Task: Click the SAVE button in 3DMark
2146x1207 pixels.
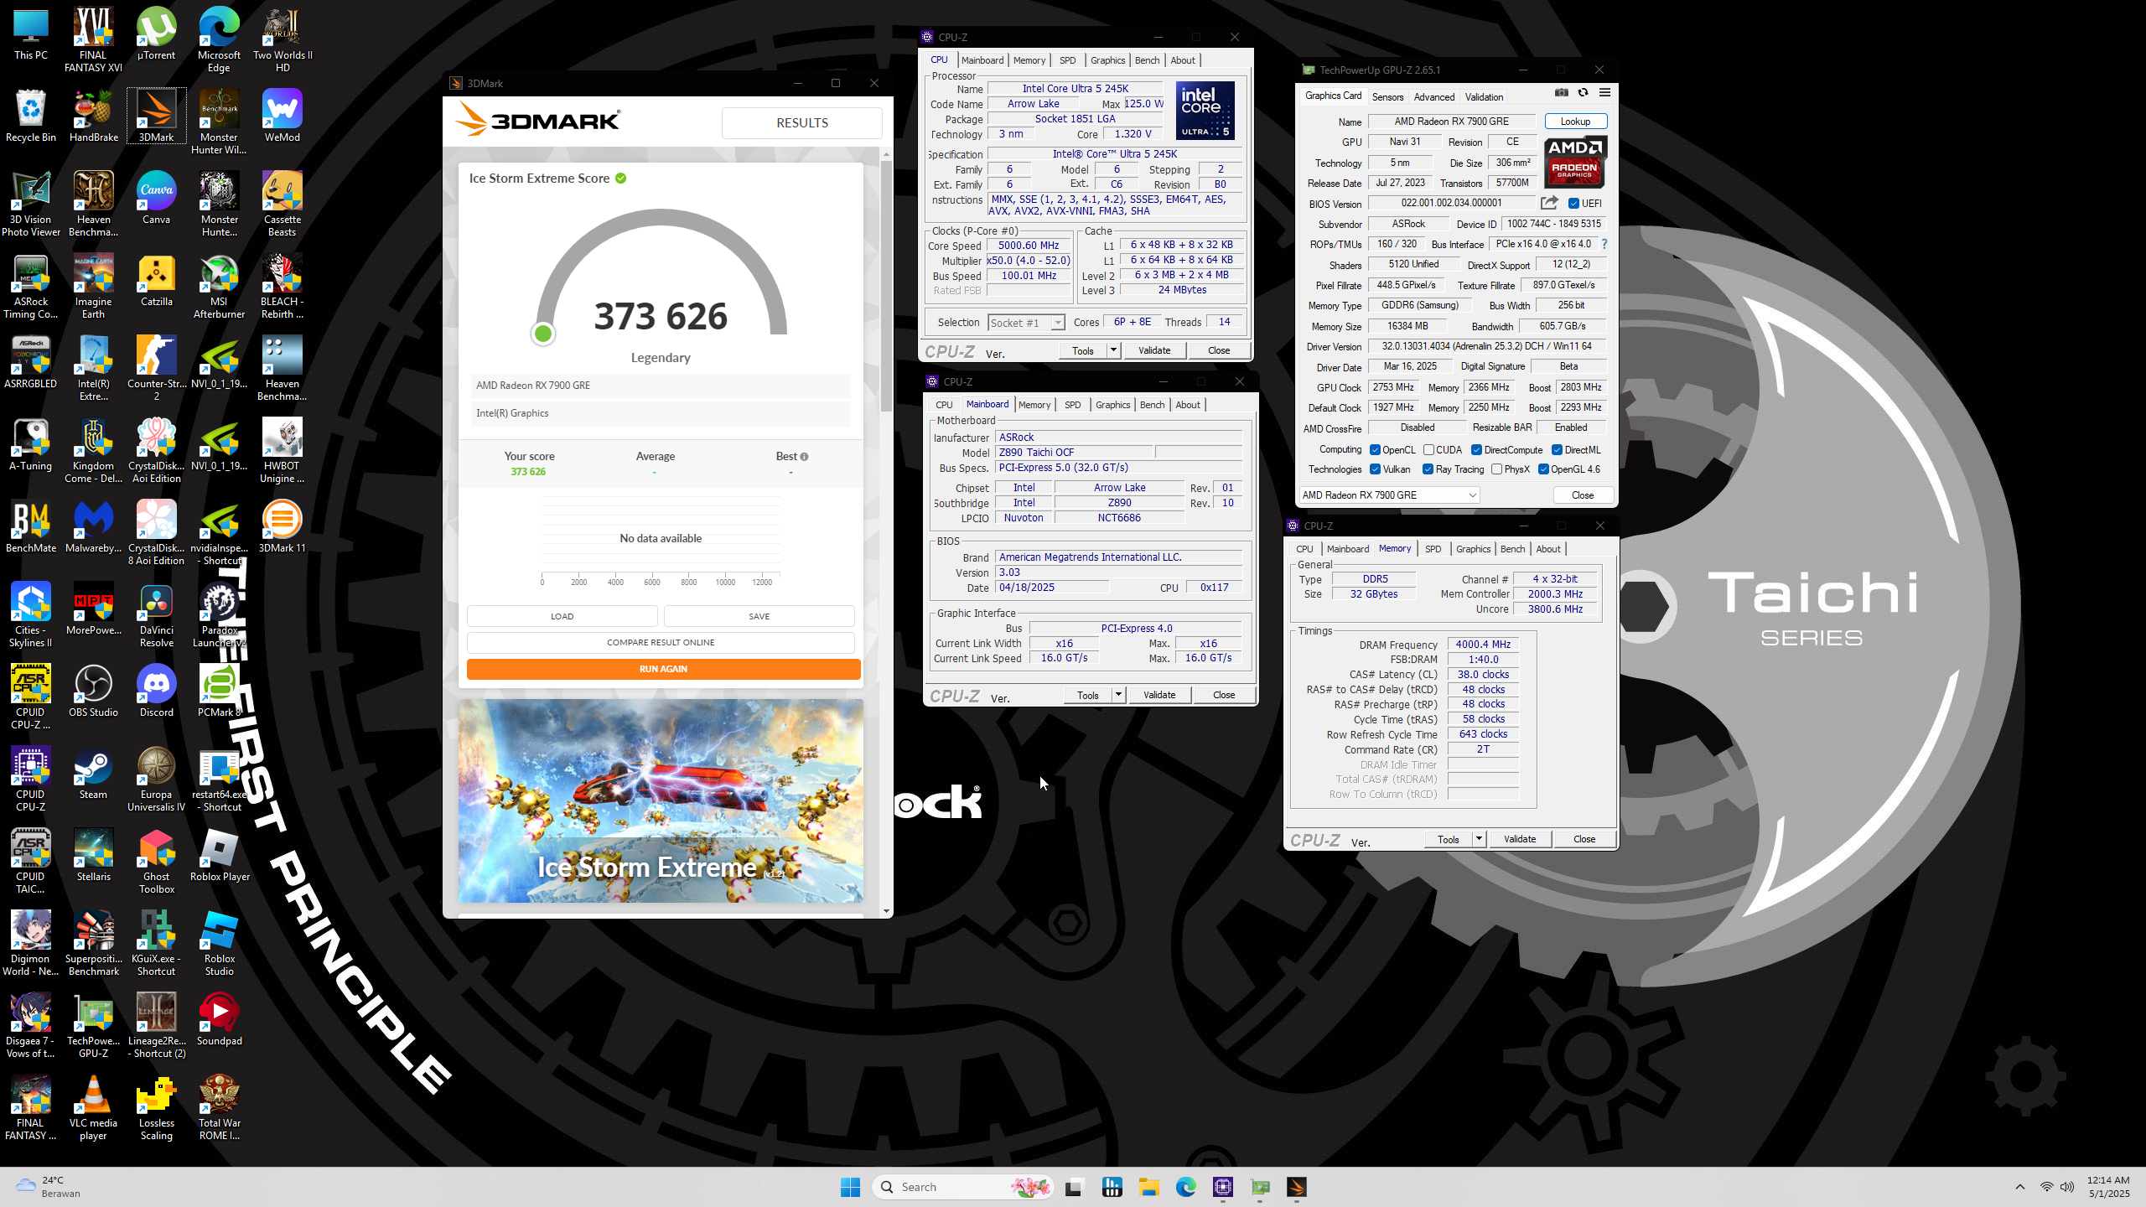Action: (759, 616)
